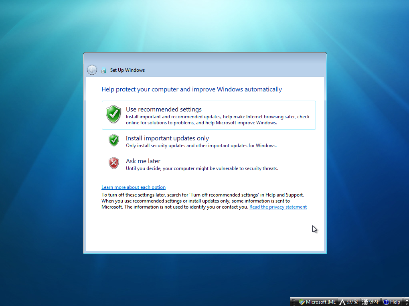The image size is (409, 306).
Task: Click the green shield beside Install important updates
Action: (x=114, y=140)
